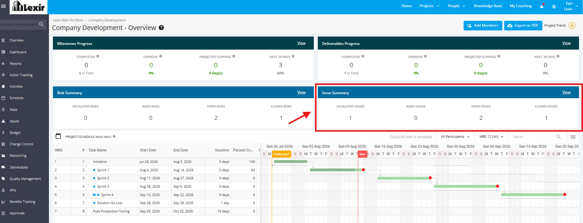Image resolution: width=583 pixels, height=223 pixels.
Task: Click the Issues warning triangle icon
Action: click(x=3, y=121)
